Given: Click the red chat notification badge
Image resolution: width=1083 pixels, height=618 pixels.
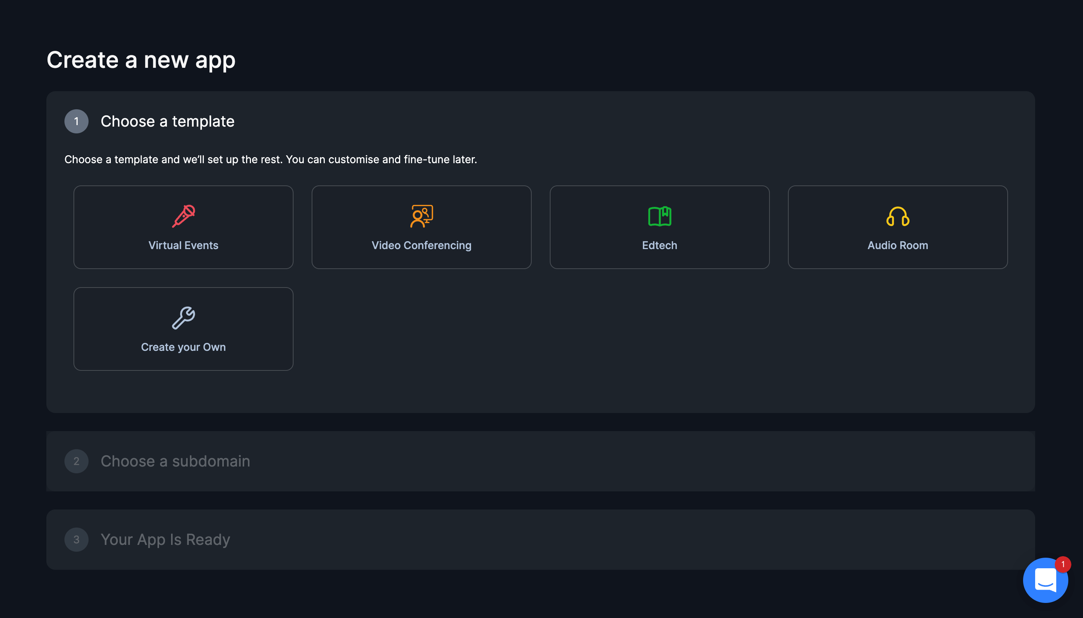Looking at the screenshot, I should click(1063, 564).
